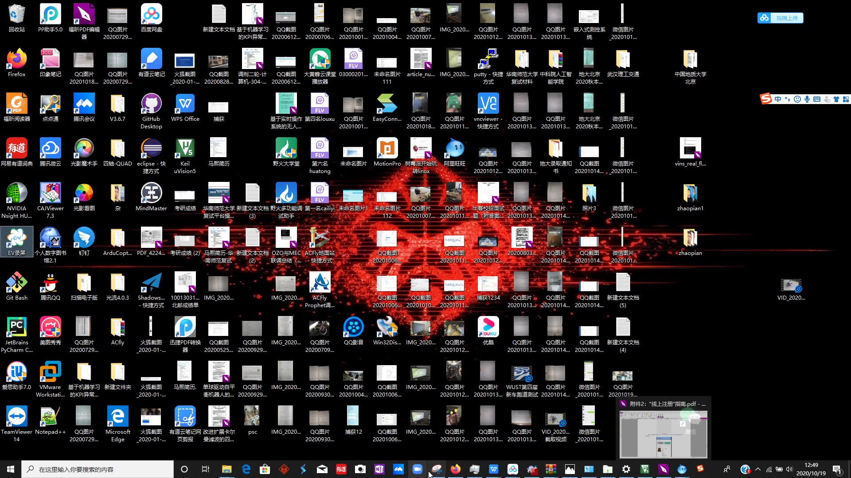
Task: Launch GitHub Desktop from the desktop
Action: coord(151,111)
